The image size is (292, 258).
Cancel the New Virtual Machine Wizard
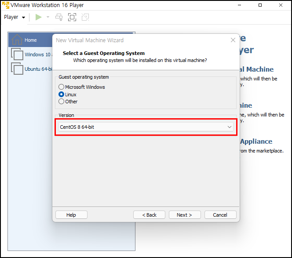pyautogui.click(x=220, y=215)
